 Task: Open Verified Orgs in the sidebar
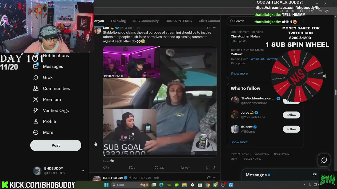click(x=51, y=111)
